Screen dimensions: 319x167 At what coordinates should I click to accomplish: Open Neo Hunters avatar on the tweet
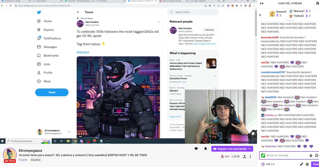tap(80, 24)
